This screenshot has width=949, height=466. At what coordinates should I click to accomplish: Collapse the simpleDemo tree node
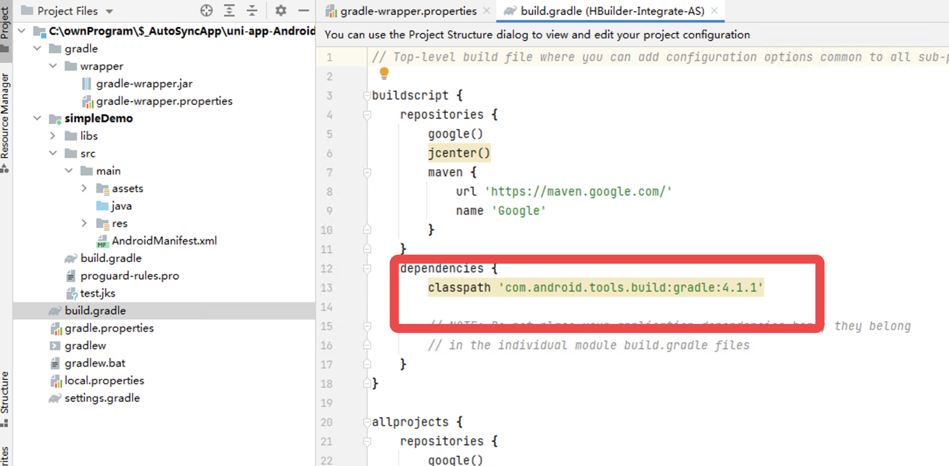click(37, 118)
